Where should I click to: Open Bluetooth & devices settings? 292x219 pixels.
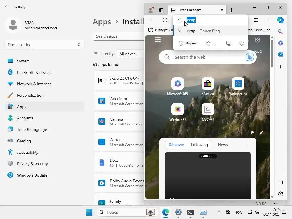(x=44, y=72)
